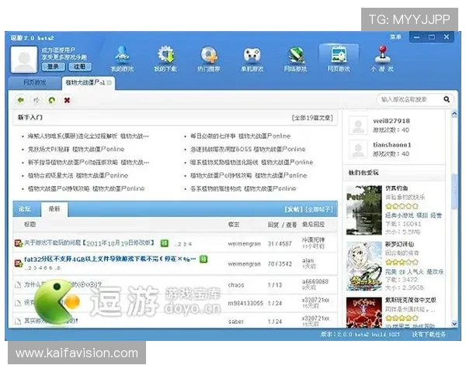This screenshot has height=372, width=466.
Task: Open article about 急速挑战暗夜洞窟BOSS
Action: (248, 150)
